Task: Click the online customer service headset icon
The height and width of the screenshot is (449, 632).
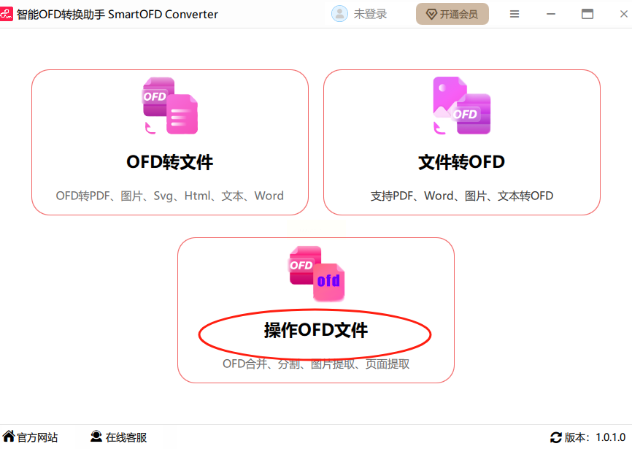Action: (96, 437)
